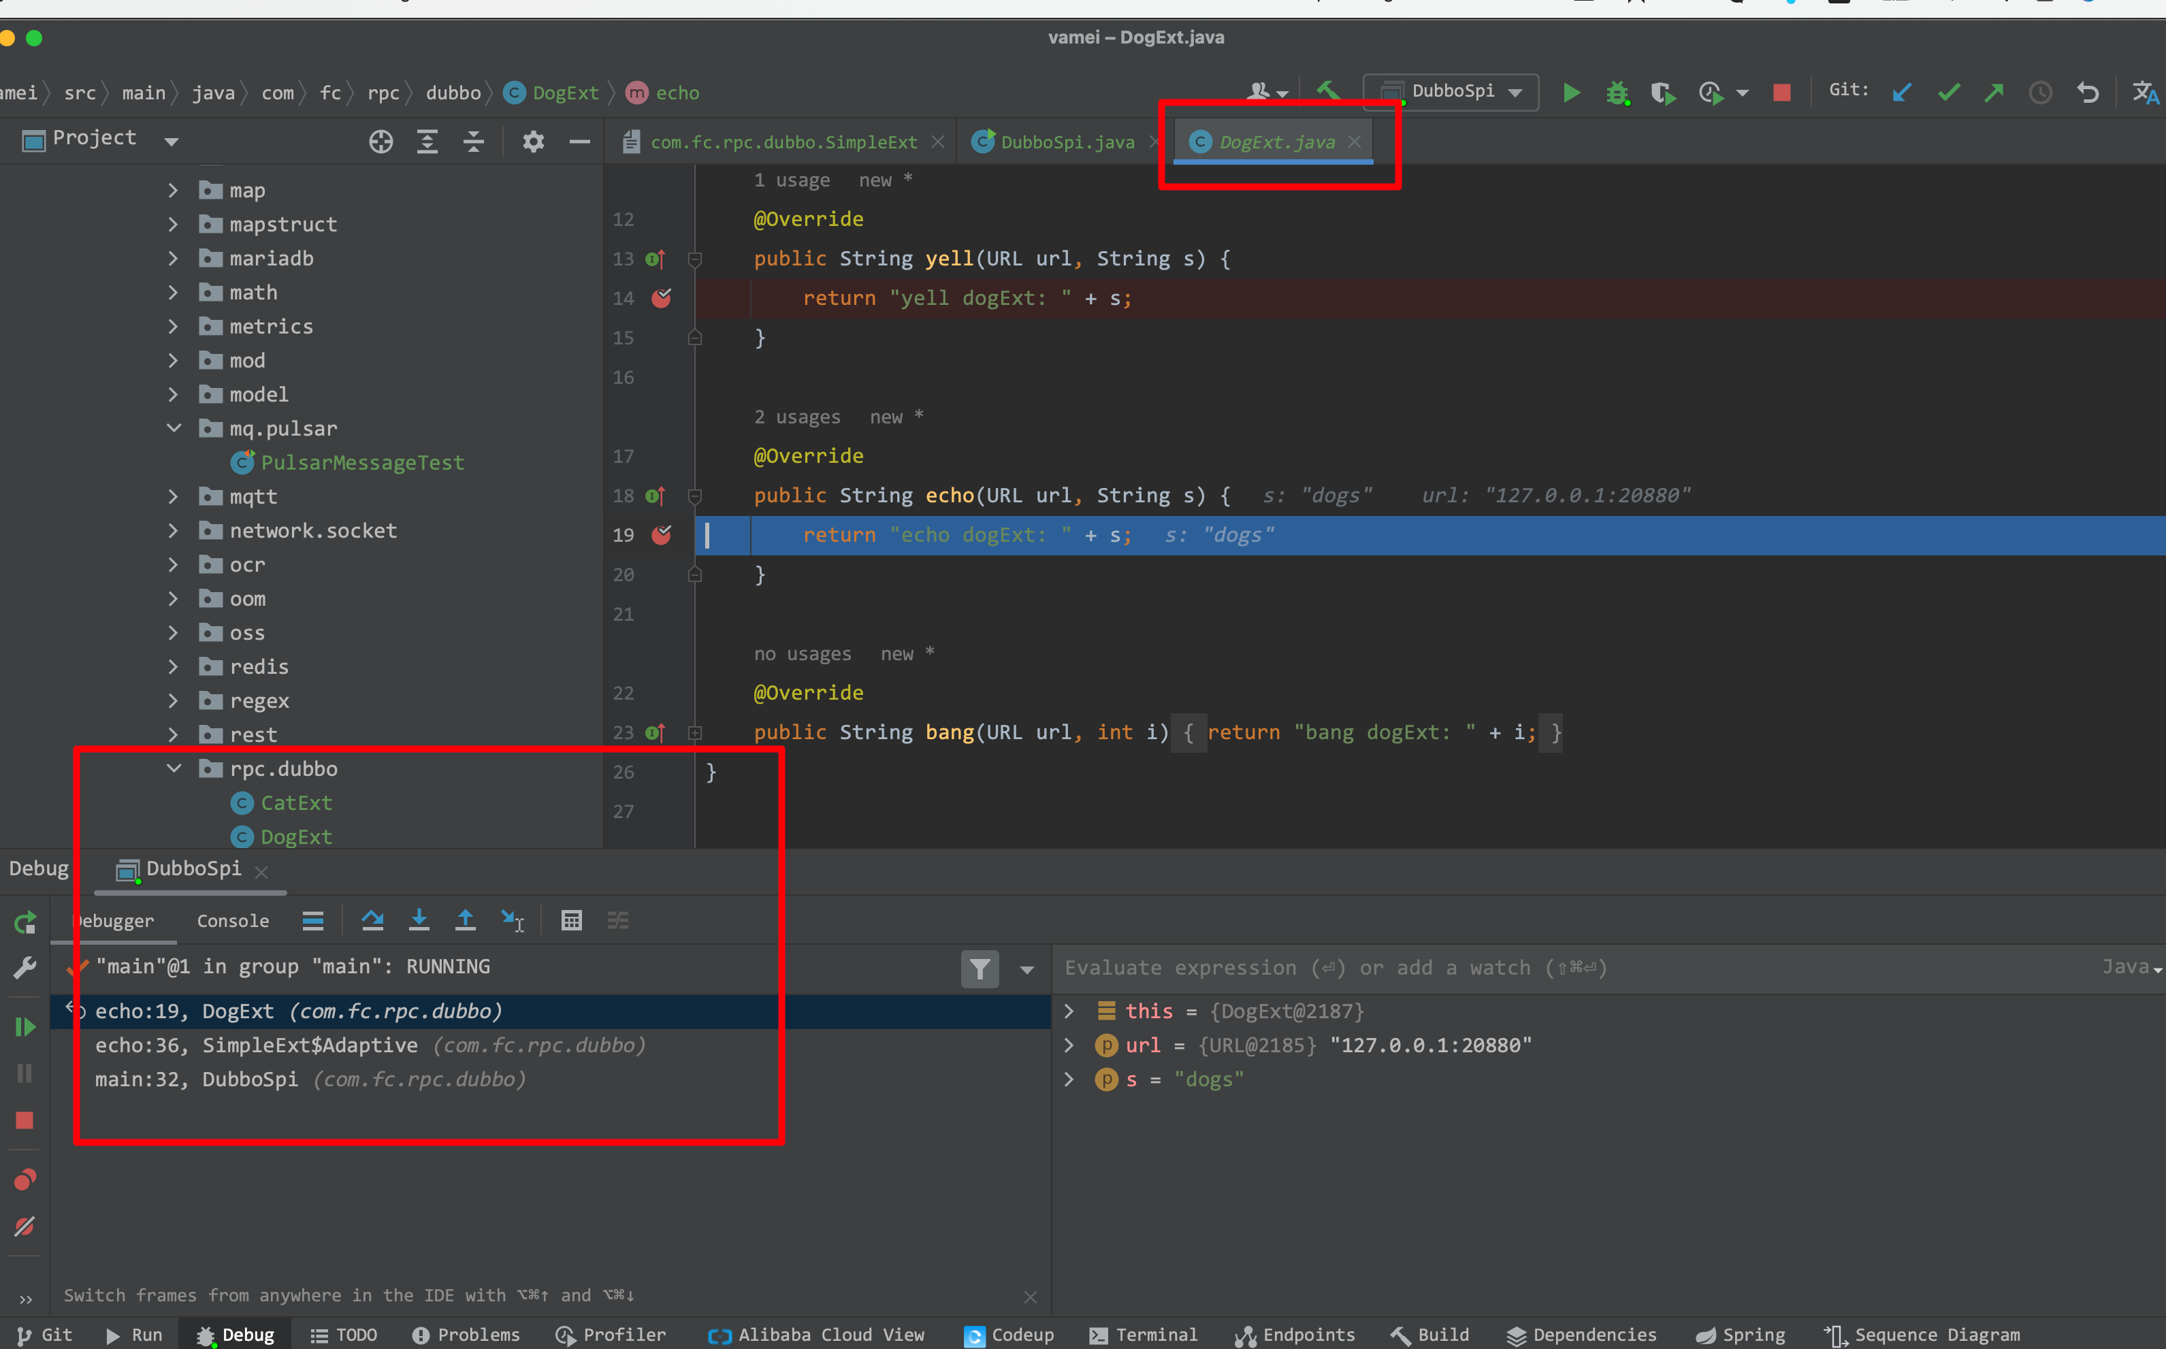The height and width of the screenshot is (1349, 2166).
Task: Locate opened file with the crosshair icon
Action: coord(381,141)
